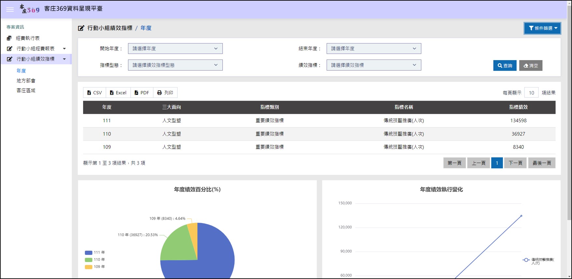The width and height of the screenshot is (572, 279).
Task: Export table as PDF
Action: coord(142,93)
